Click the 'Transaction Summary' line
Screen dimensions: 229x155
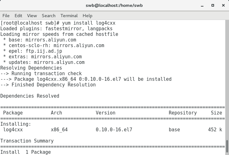click(x=27, y=141)
